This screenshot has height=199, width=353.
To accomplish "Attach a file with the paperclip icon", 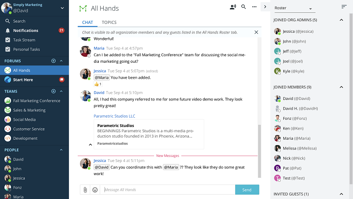I will click(85, 190).
